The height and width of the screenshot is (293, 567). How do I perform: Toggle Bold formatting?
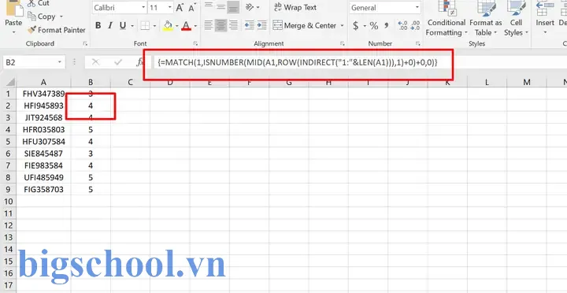click(98, 26)
